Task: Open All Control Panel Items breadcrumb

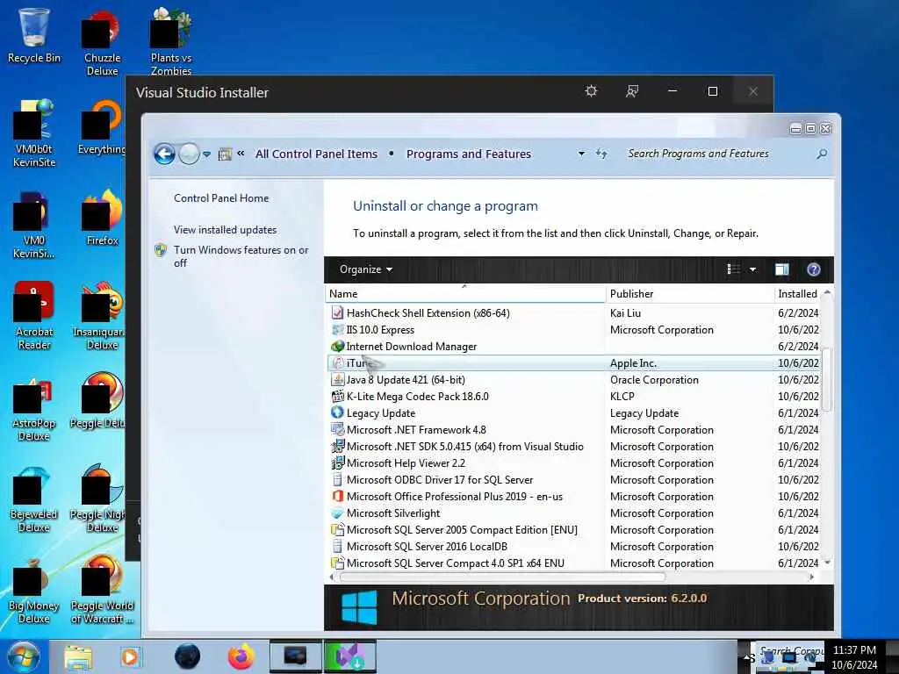Action: point(316,154)
